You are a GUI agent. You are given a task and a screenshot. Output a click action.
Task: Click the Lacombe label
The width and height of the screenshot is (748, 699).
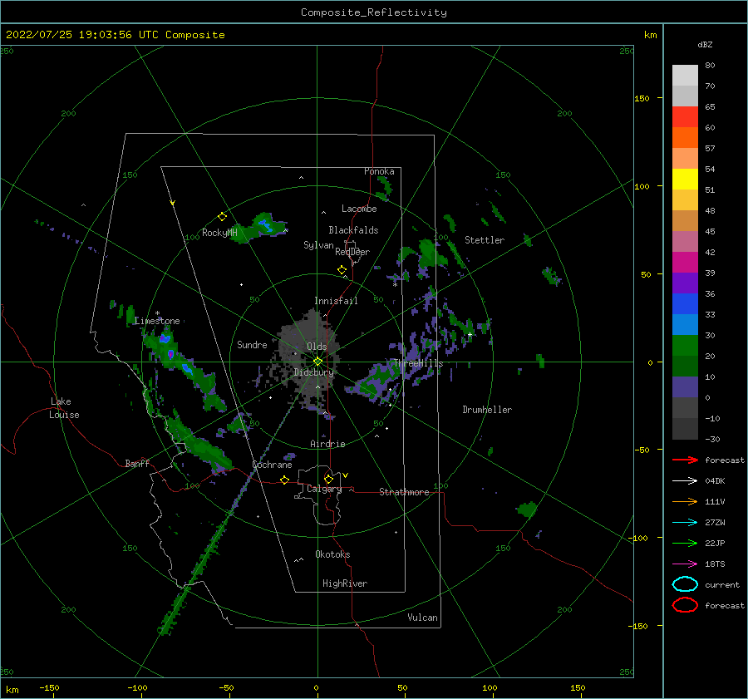point(359,209)
